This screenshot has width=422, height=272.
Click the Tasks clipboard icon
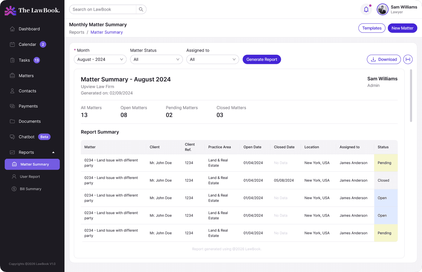coord(12,60)
